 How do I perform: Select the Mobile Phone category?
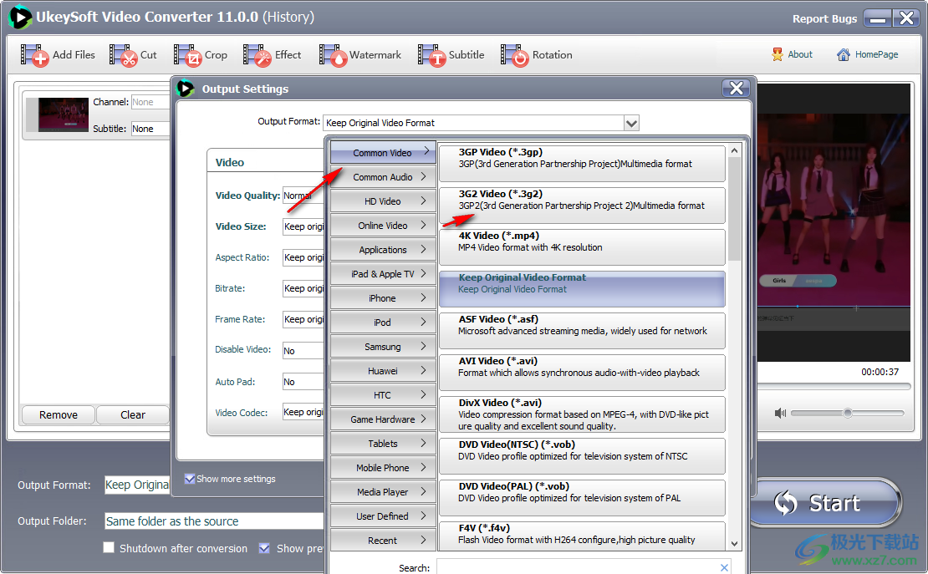(383, 468)
